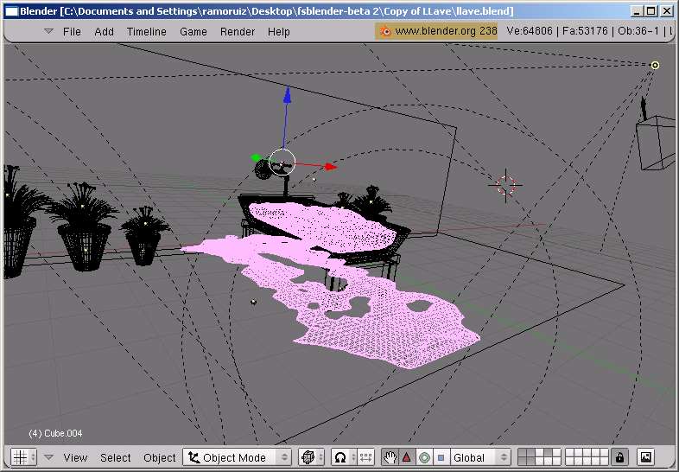The width and height of the screenshot is (679, 472).
Task: Click the Blender logo in the header
Action: (x=385, y=31)
